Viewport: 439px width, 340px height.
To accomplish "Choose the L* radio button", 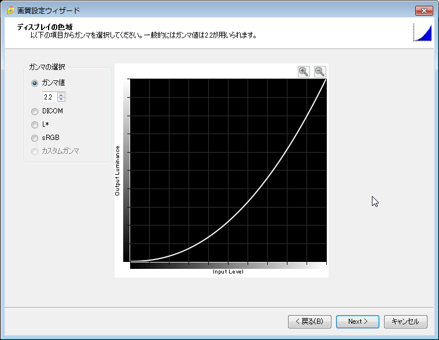I will pyautogui.click(x=35, y=124).
